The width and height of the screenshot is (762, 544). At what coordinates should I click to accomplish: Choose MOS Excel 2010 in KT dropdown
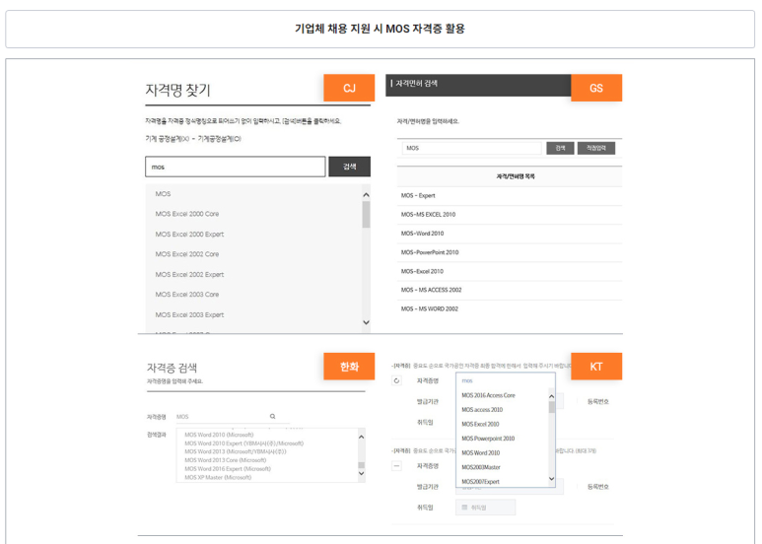pos(480,424)
